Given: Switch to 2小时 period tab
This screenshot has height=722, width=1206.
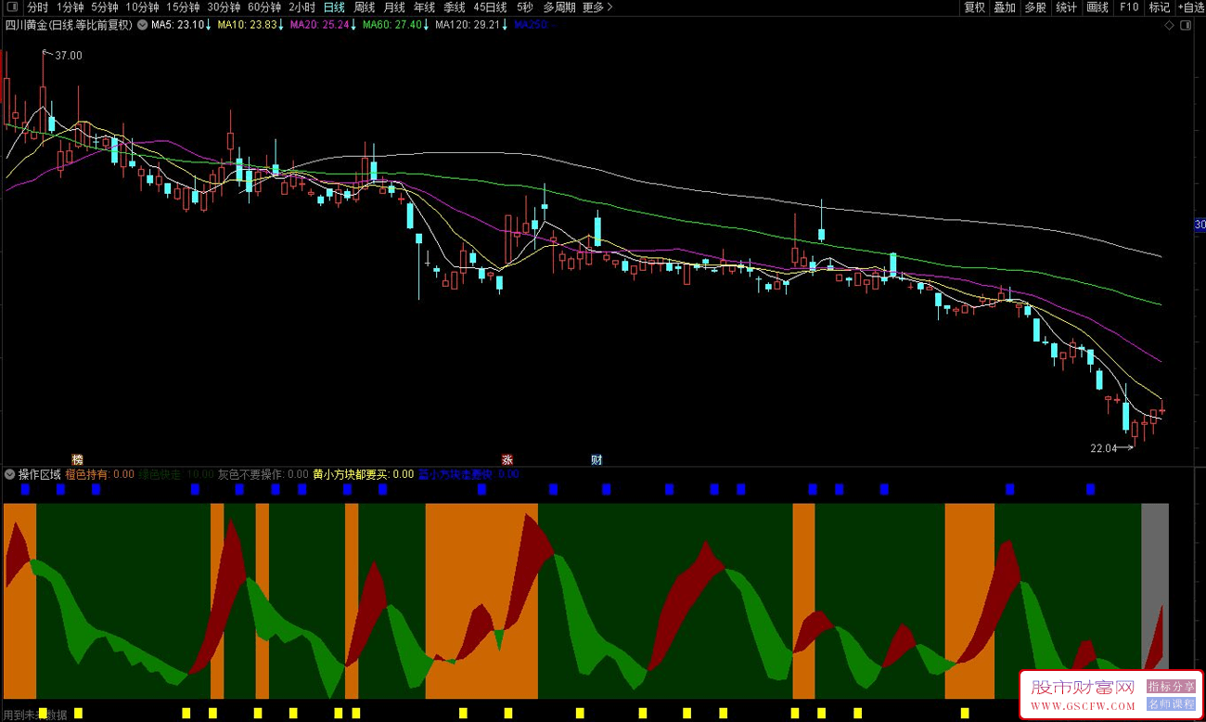Looking at the screenshot, I should 302,7.
